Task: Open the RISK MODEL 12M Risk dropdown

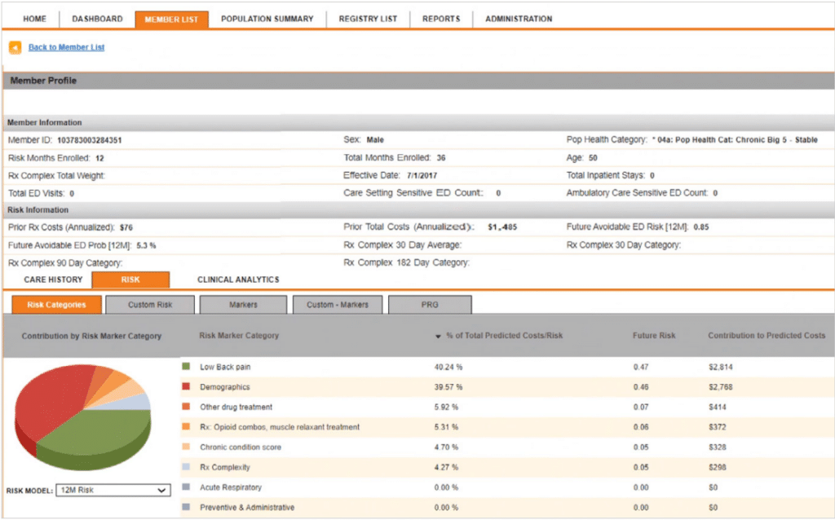Action: tap(113, 490)
